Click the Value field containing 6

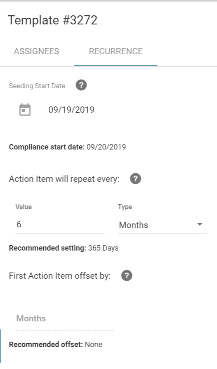[x=60, y=224]
